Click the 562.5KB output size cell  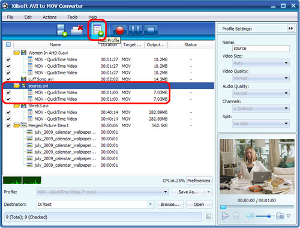tap(160, 125)
